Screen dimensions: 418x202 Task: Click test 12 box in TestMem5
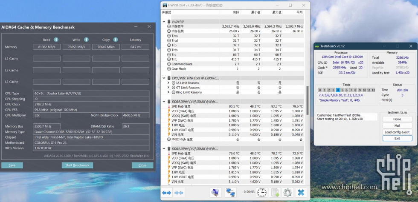tap(373, 90)
